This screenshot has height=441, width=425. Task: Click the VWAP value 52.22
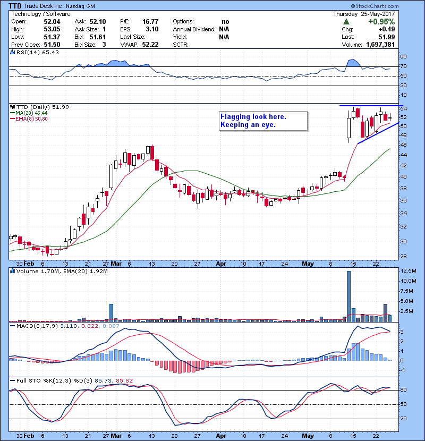150,45
